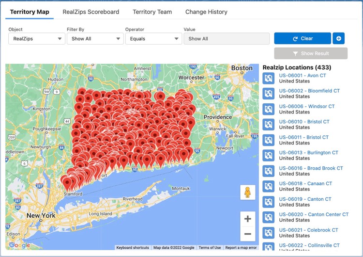Image resolution: width=363 pixels, height=257 pixels.
Task: Open the Operator dropdown showing Equals
Action: 153,39
